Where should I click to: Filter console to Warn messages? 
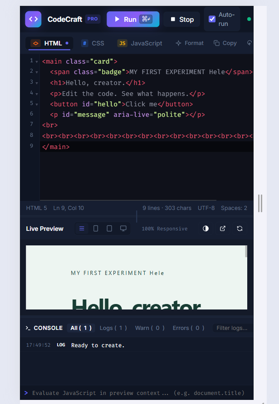click(150, 328)
